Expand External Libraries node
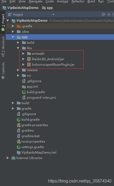Image resolution: width=114 pixels, height=186 pixels. 8,158
